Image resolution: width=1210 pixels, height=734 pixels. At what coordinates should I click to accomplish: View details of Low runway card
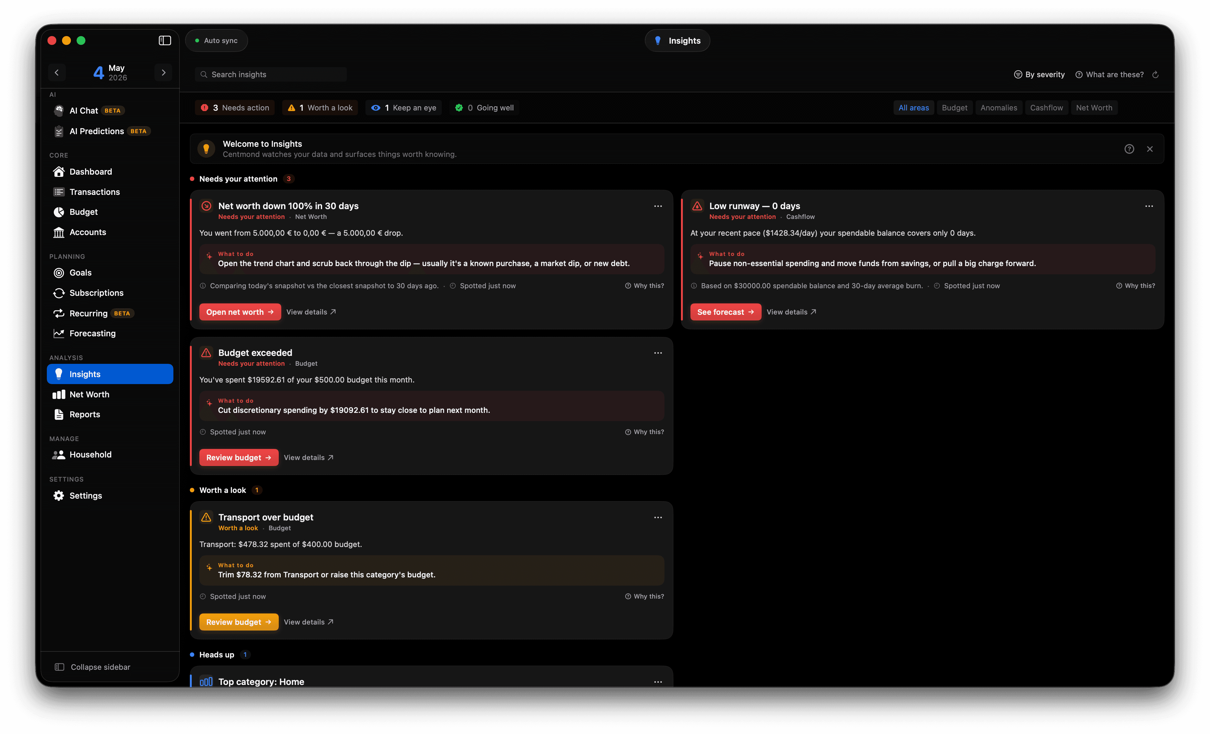791,312
